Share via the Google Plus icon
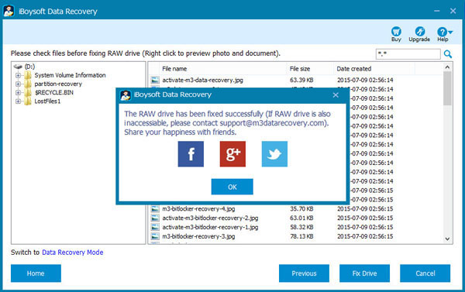Screen dimensions: 465x292 pos(232,154)
